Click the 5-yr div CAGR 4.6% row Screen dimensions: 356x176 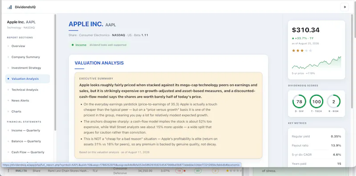pos(316,155)
